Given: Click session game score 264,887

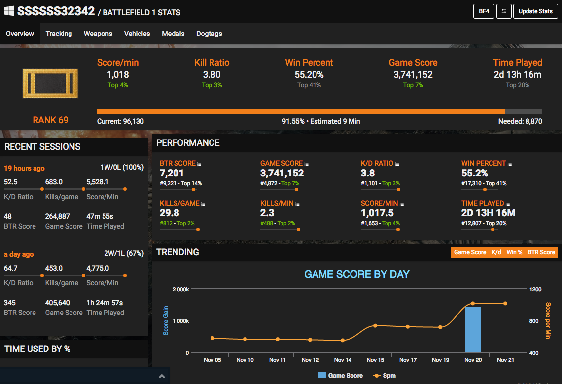Looking at the screenshot, I should tap(57, 216).
